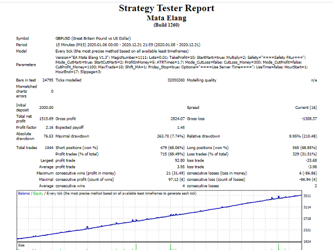Click the Modelling quality n/a value
This screenshot has width=333, height=250.
(314, 81)
